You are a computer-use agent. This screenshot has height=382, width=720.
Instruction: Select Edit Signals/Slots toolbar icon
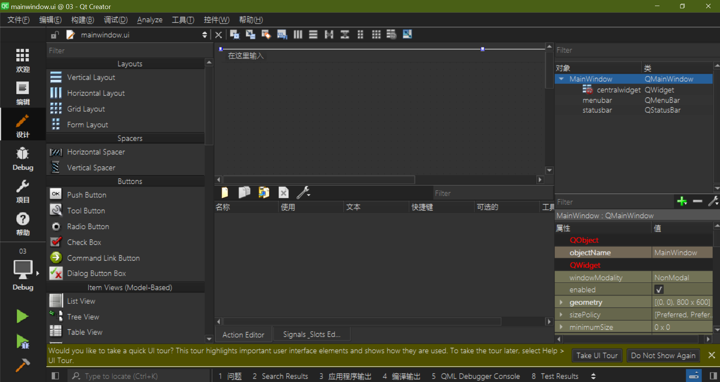pyautogui.click(x=250, y=35)
